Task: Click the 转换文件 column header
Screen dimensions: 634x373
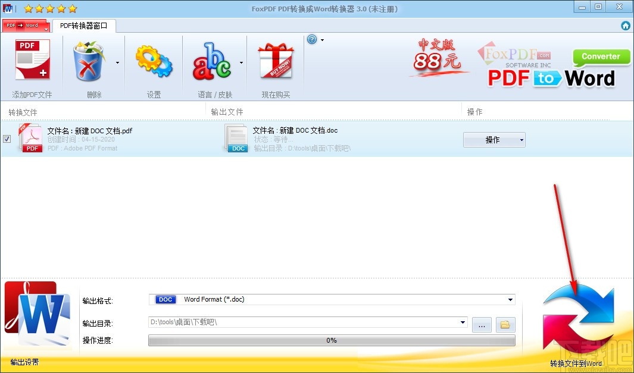Action: pos(23,112)
